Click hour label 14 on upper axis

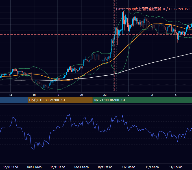10,95
